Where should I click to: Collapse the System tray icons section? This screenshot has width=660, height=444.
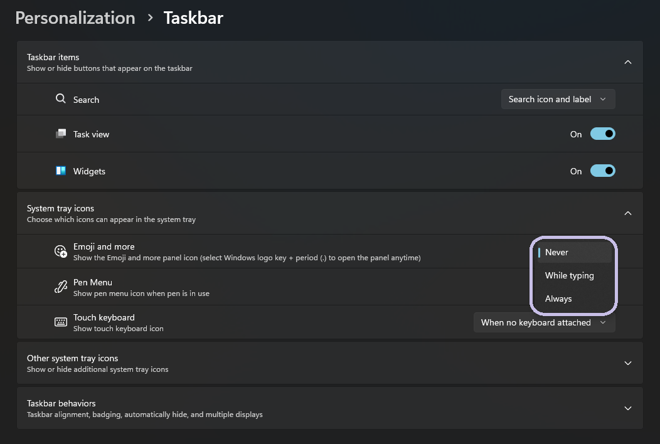click(x=627, y=213)
